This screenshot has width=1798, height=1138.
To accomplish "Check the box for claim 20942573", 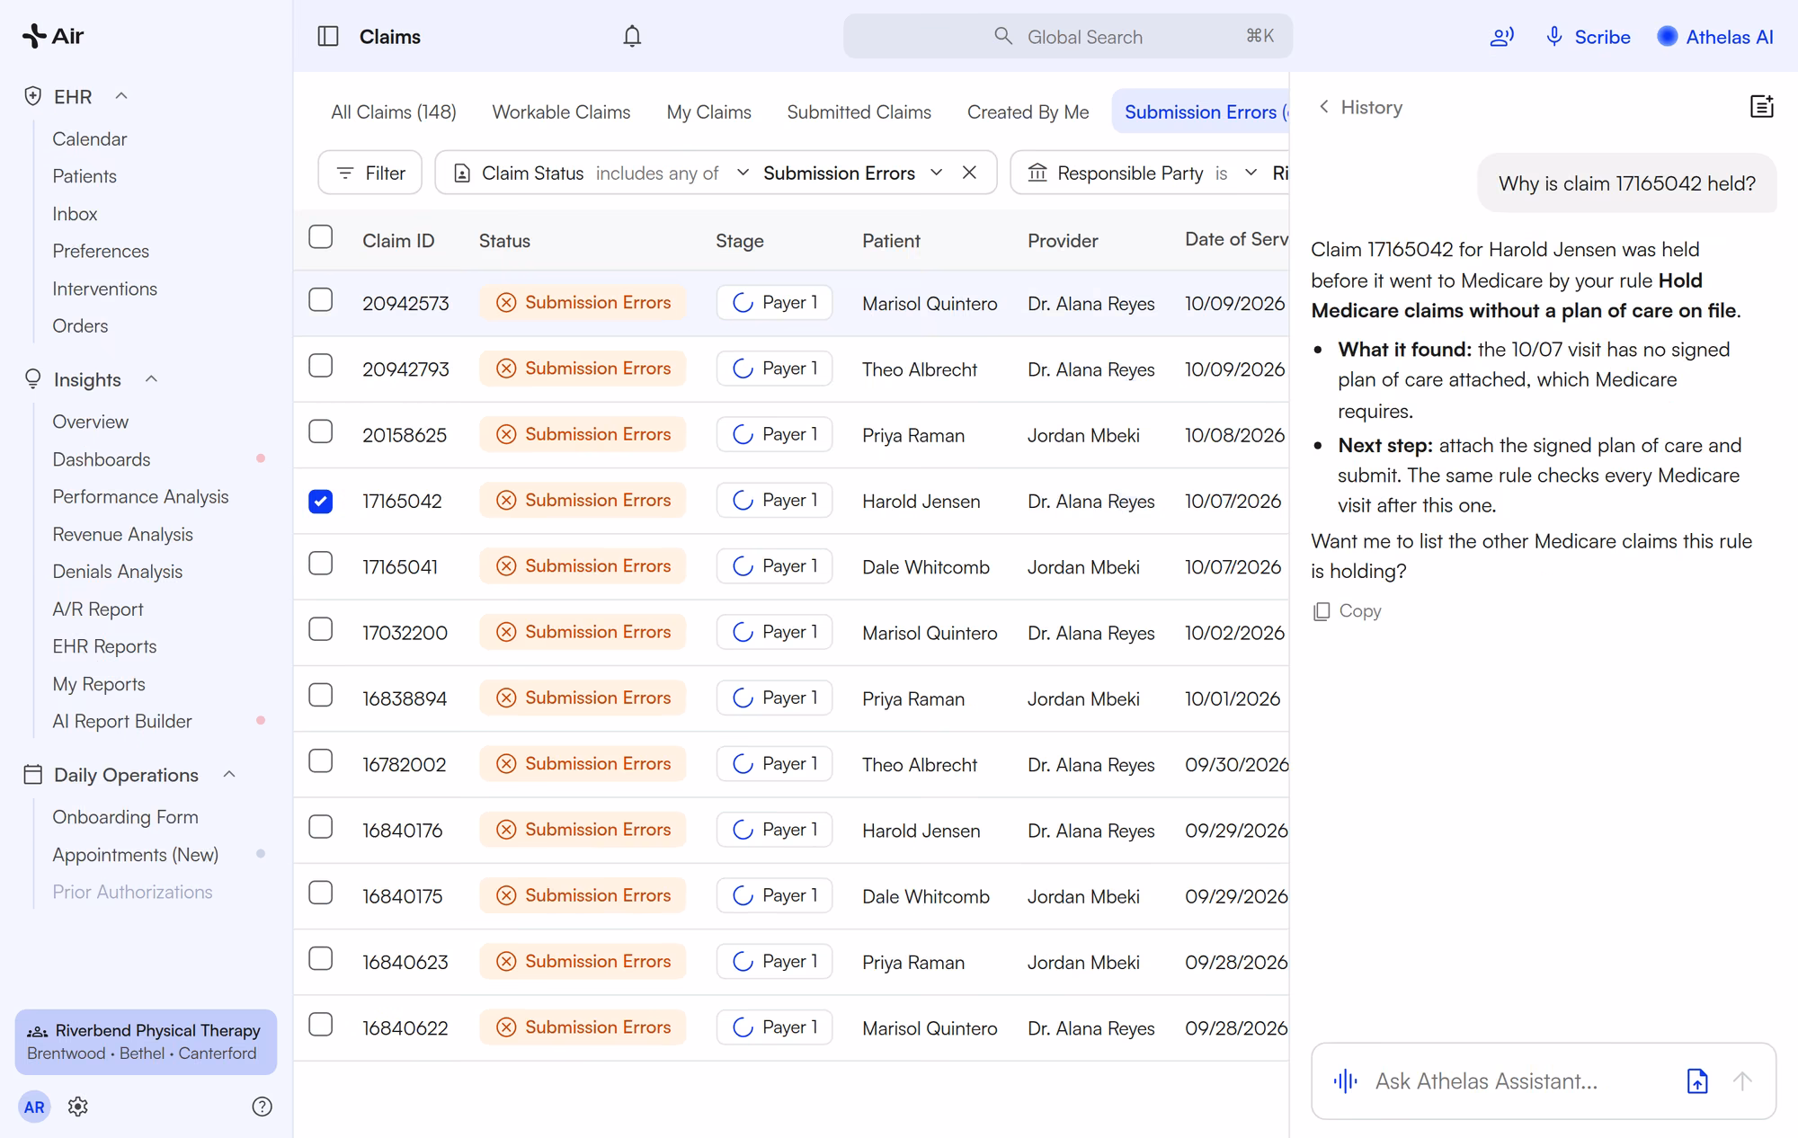I will [321, 300].
